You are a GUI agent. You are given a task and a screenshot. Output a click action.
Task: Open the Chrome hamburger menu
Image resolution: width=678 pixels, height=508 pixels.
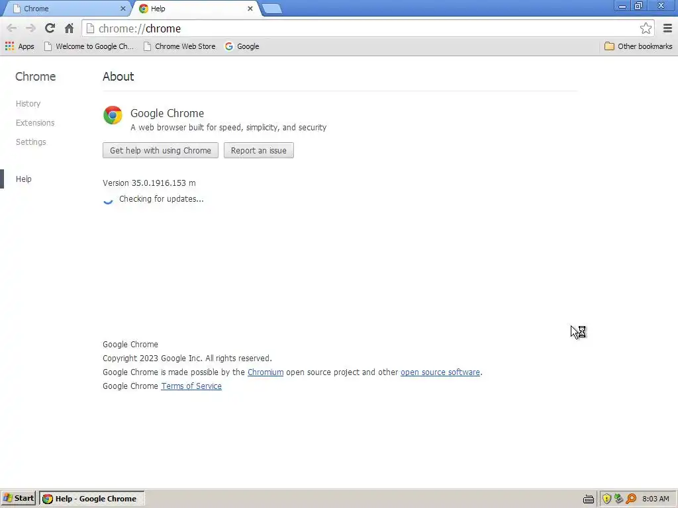(x=667, y=28)
